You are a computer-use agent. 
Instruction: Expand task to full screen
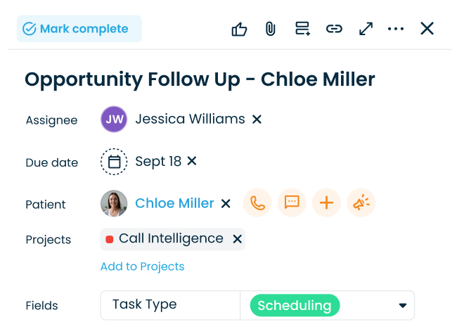pyautogui.click(x=366, y=29)
